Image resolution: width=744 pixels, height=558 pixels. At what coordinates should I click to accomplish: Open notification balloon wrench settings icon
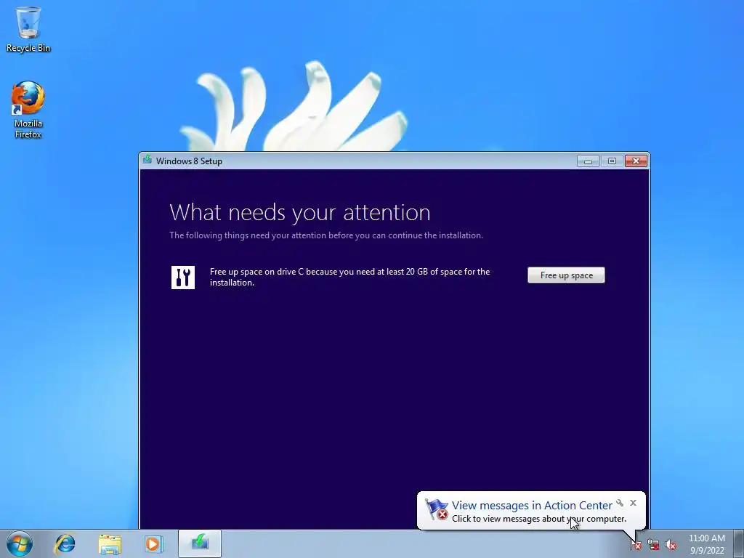(620, 503)
